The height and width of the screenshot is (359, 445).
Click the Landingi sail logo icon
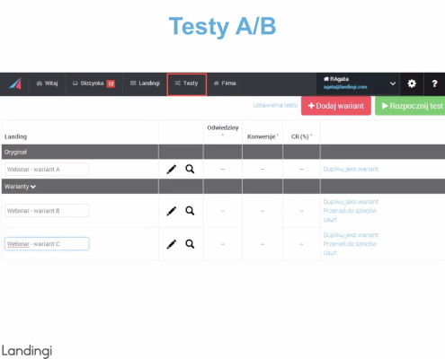point(15,83)
